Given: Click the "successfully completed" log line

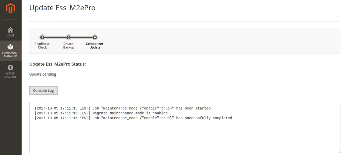Looking at the screenshot, I should point(133,118).
